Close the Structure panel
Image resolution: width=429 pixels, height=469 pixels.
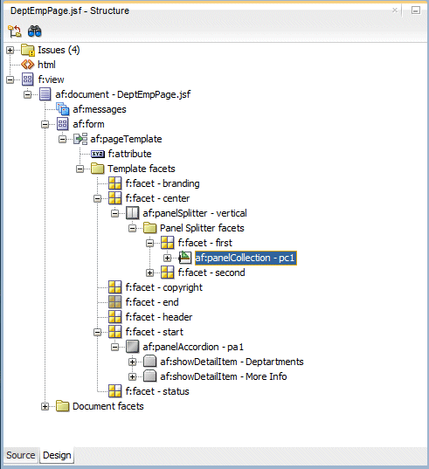[x=395, y=10]
